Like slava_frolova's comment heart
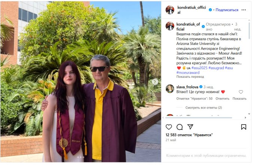254x165 pixels. pyautogui.click(x=241, y=92)
